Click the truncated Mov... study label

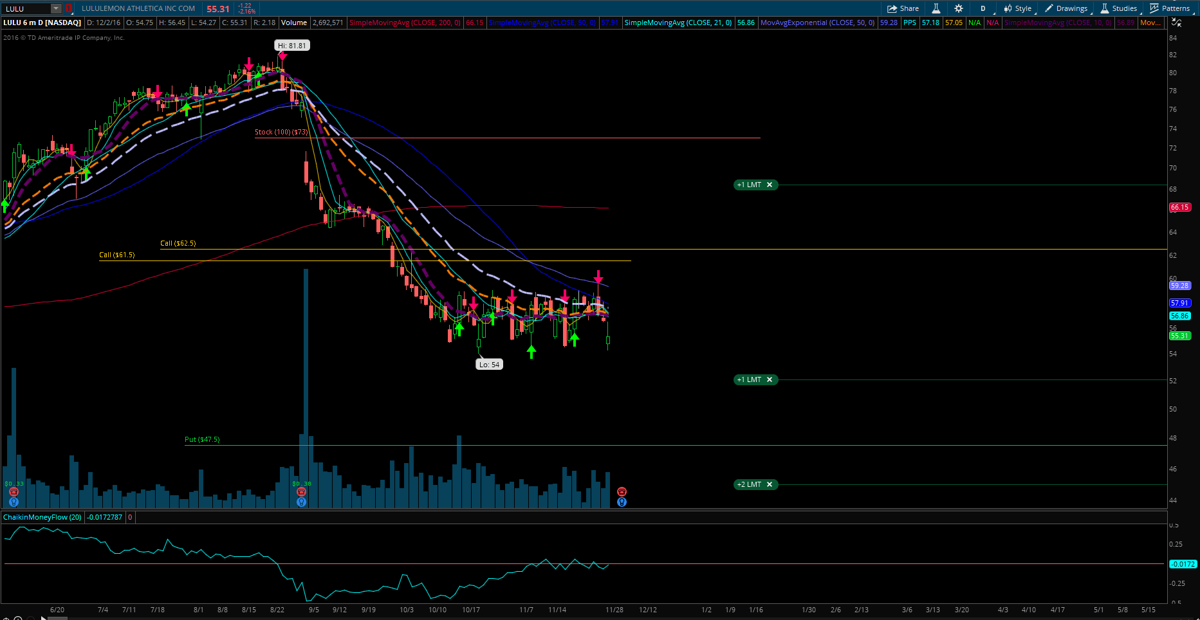click(1150, 23)
